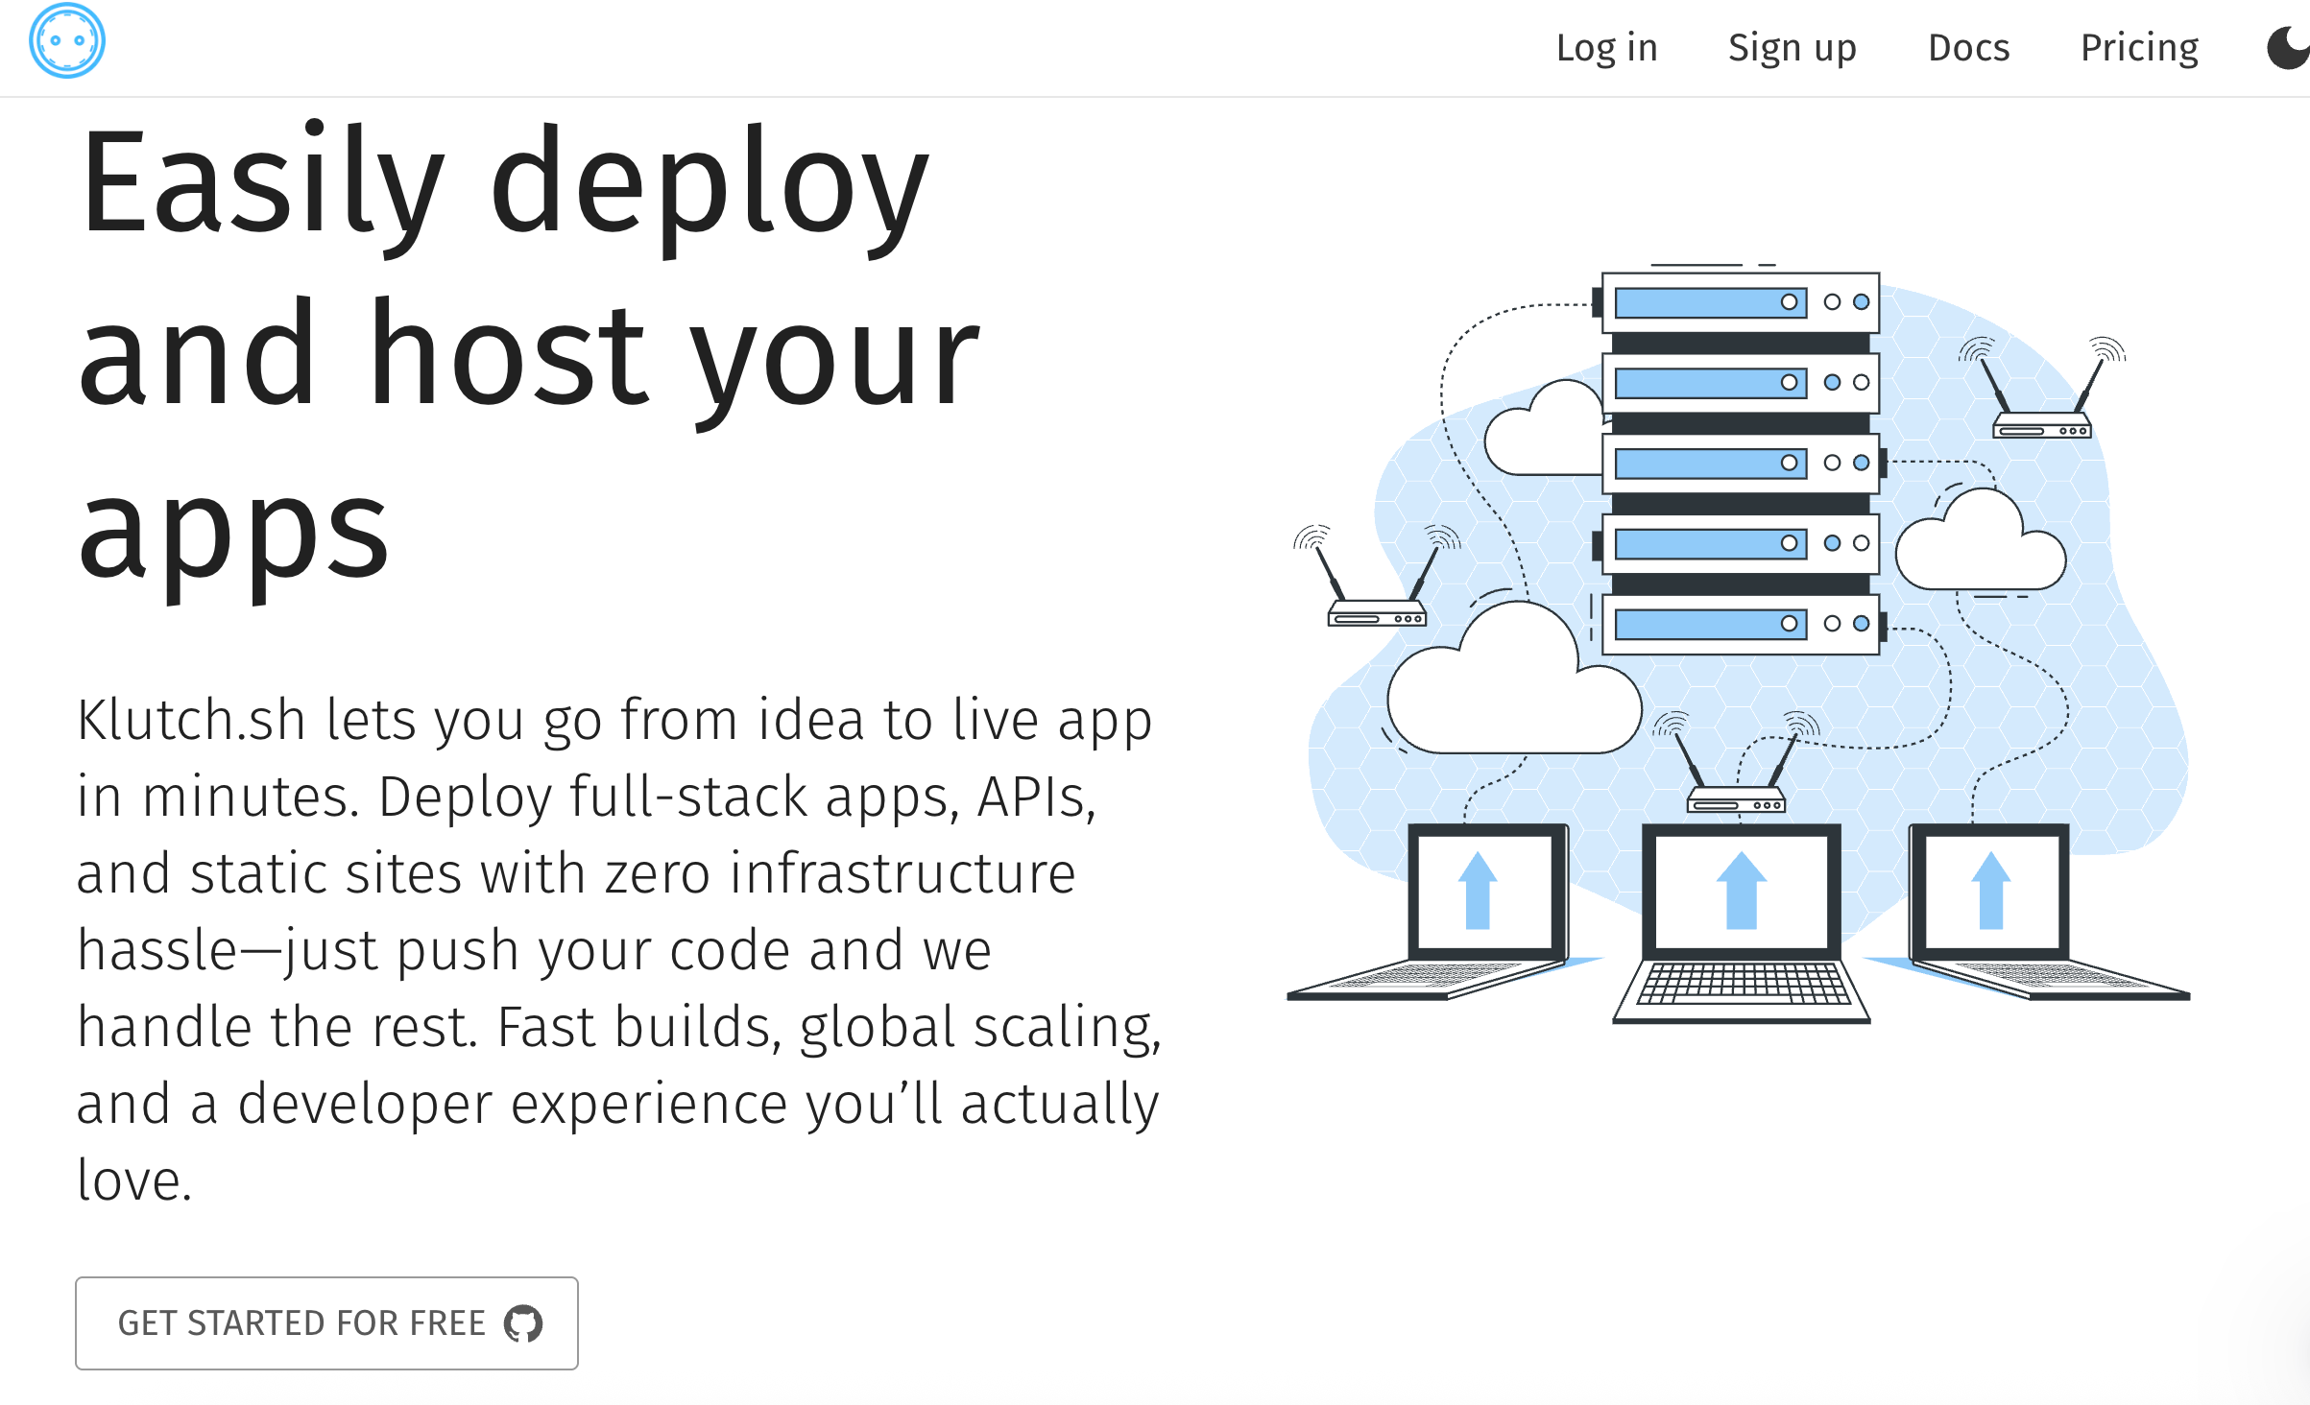Open the Log in page
2310x1405 pixels.
pos(1606,48)
